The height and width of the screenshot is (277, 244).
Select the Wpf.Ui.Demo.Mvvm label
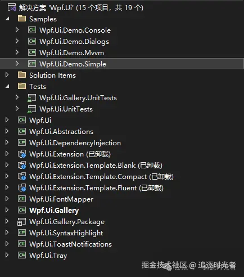tap(71, 53)
